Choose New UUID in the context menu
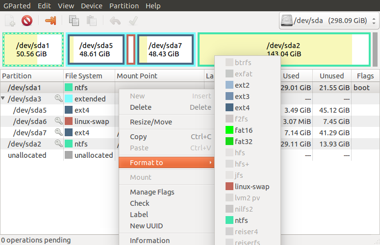The image size is (380, 245). point(167,225)
